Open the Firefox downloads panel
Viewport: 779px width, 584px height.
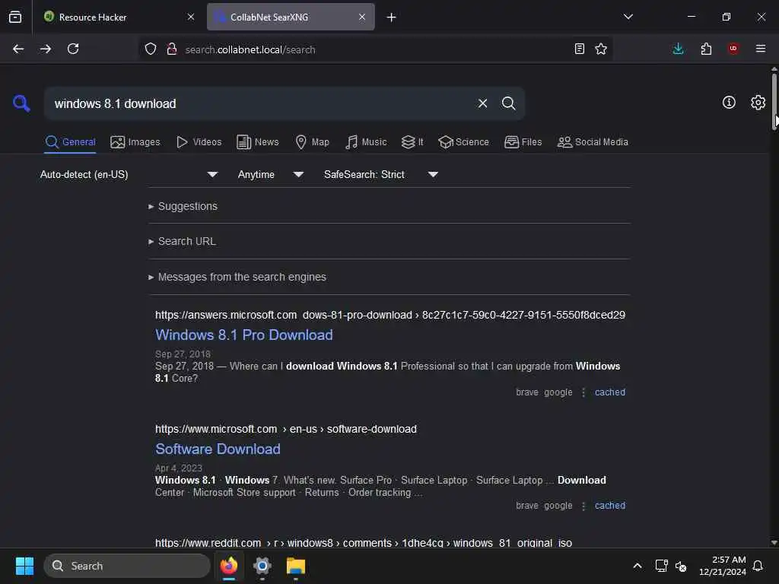pos(678,49)
